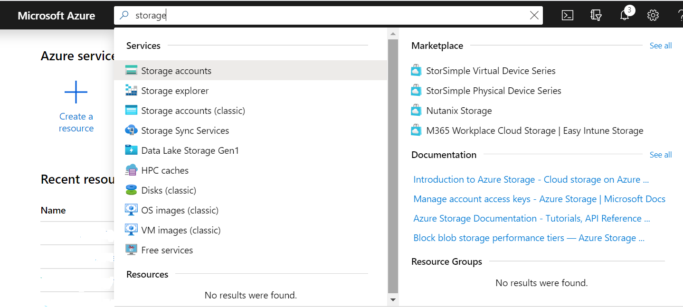This screenshot has width=683, height=307.
Task: Click the Documentation section heading
Action: point(444,155)
